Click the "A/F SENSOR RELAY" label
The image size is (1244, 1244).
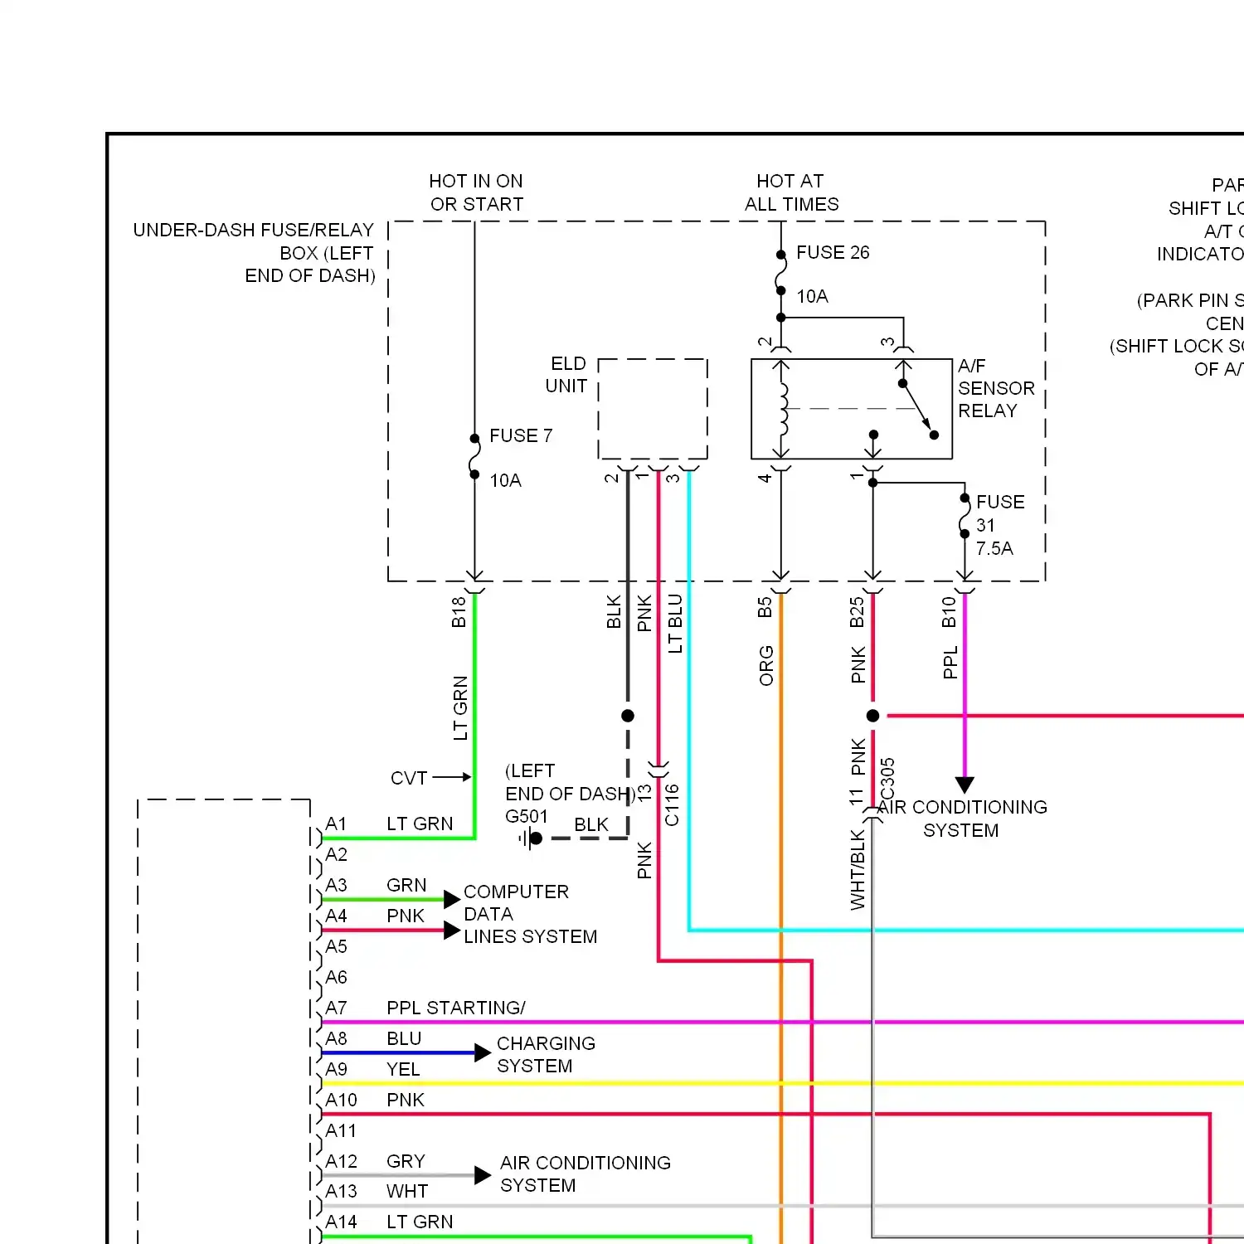(x=996, y=388)
